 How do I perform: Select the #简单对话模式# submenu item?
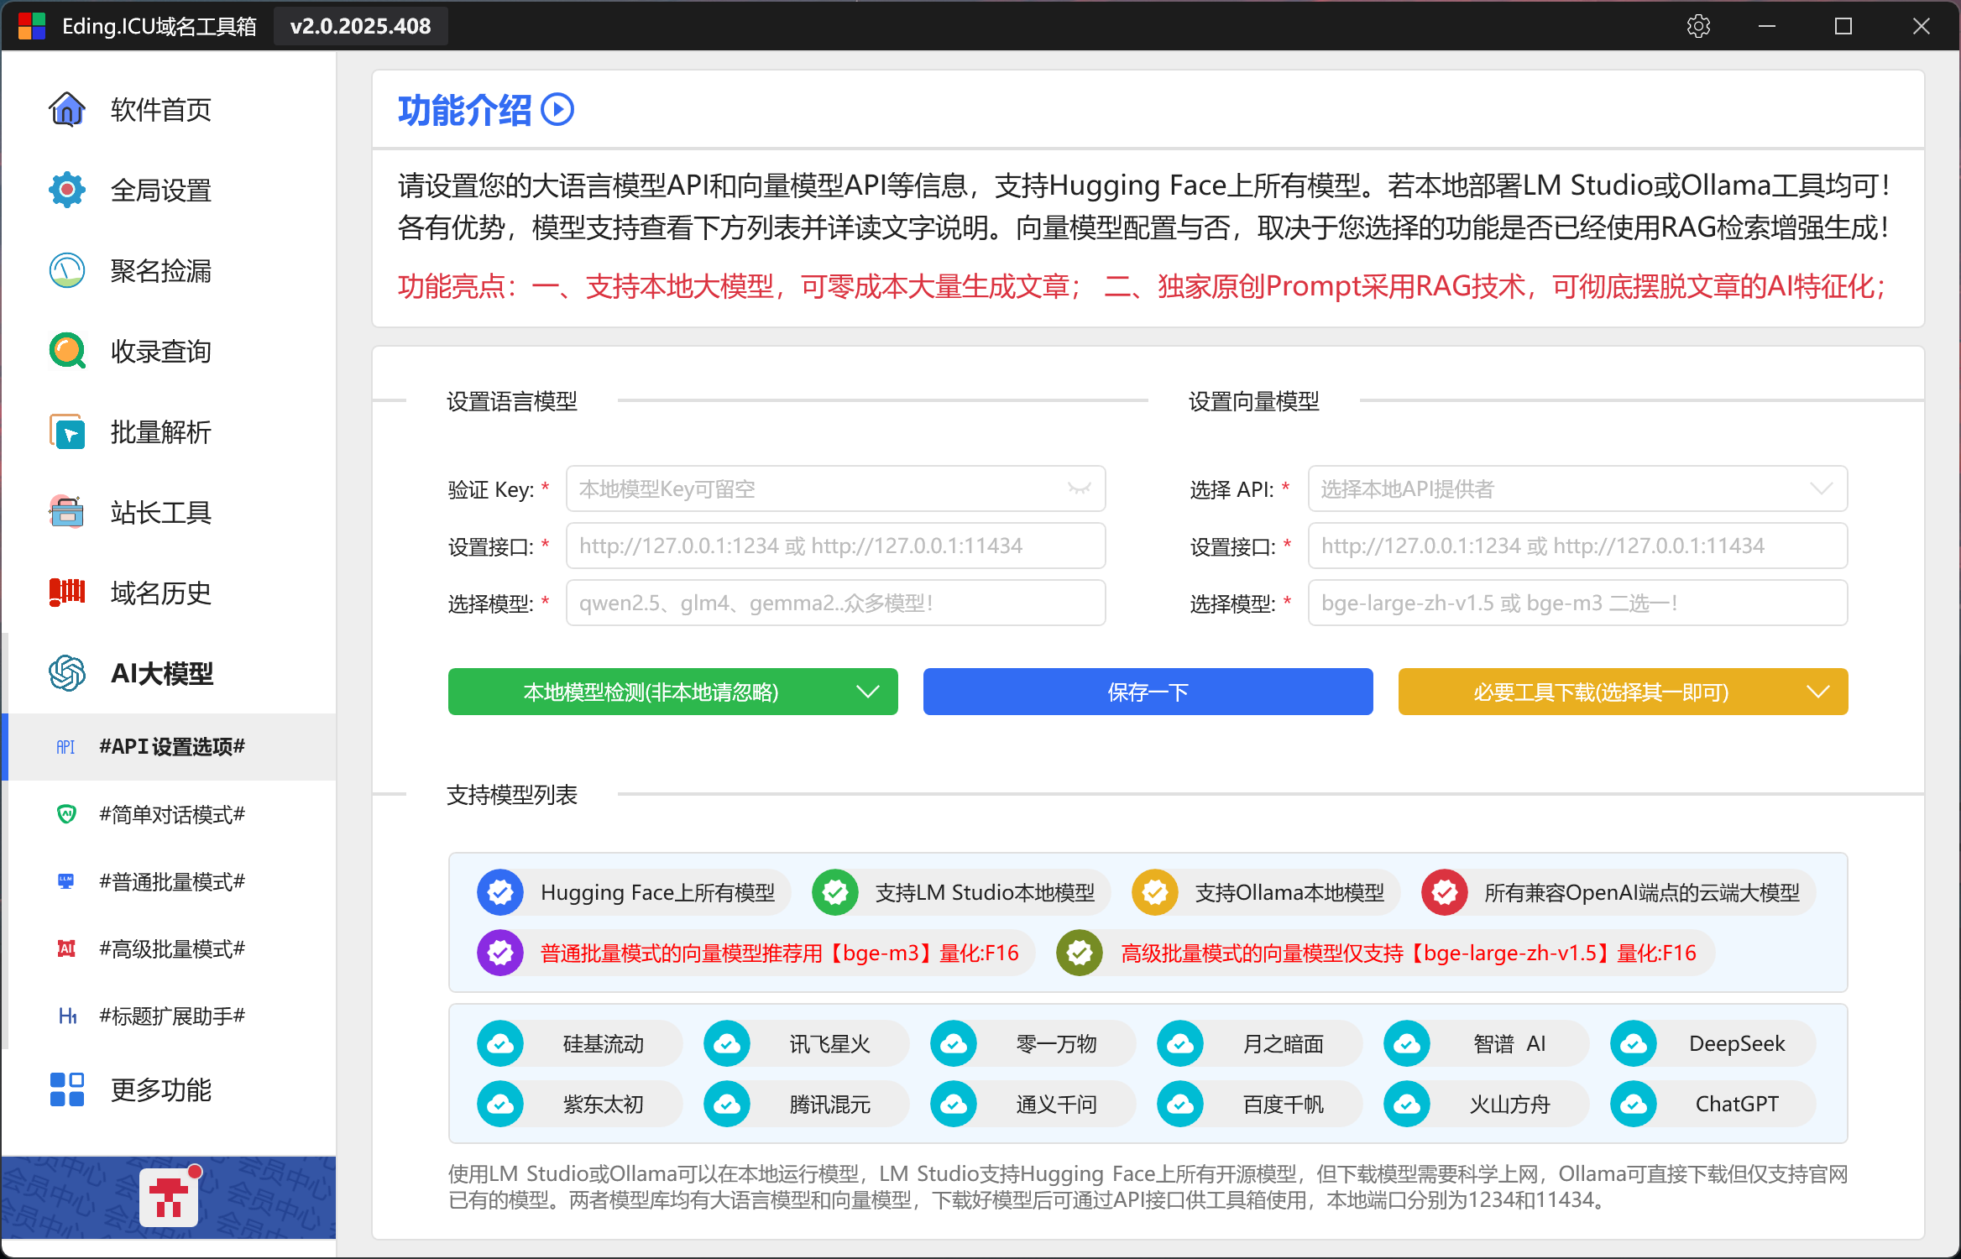coord(171,814)
